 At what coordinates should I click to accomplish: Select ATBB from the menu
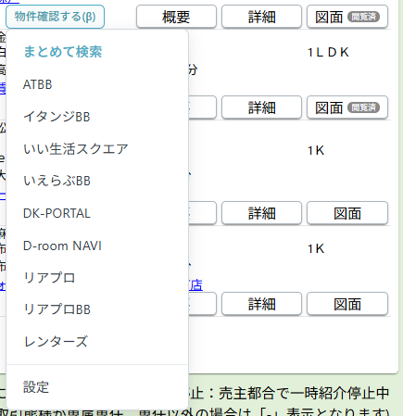(x=37, y=84)
